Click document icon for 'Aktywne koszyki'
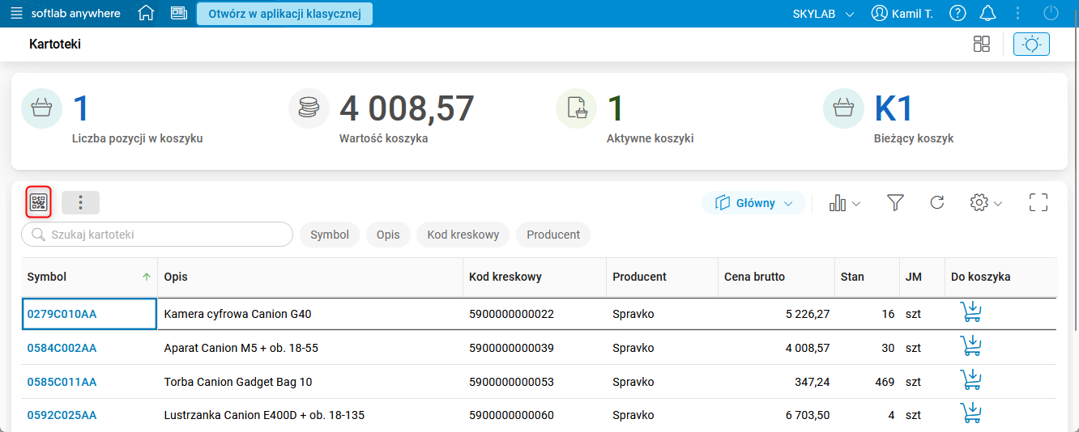This screenshot has width=1079, height=432. (x=576, y=108)
